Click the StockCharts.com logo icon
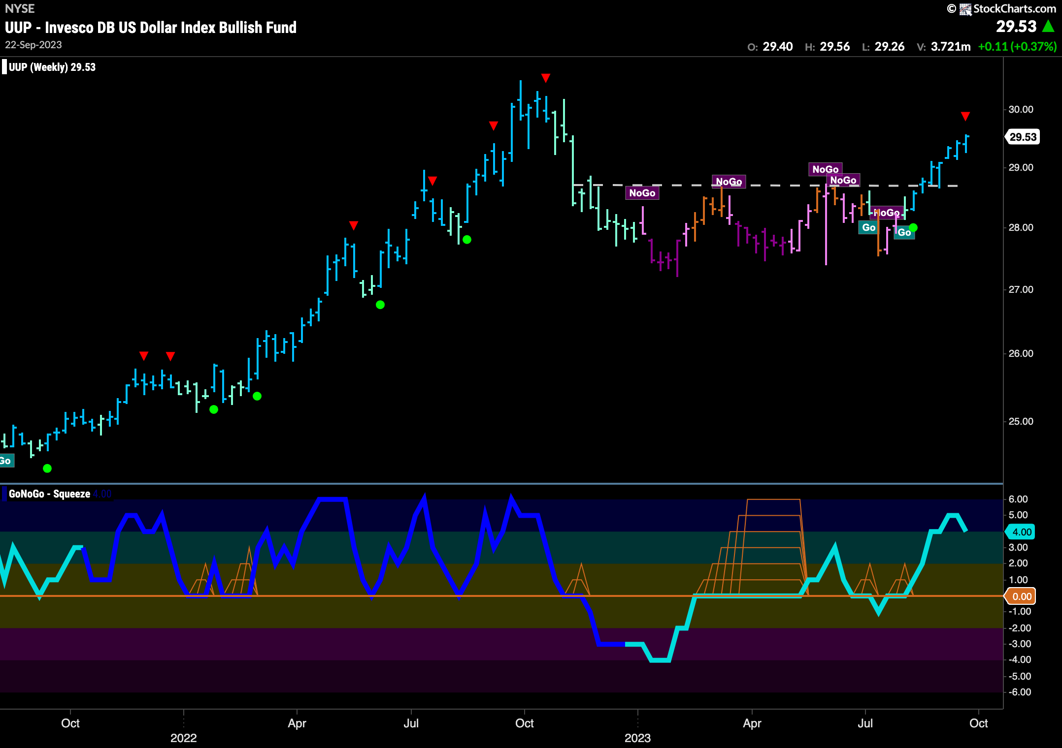Screen dimensions: 1062x748 965,9
